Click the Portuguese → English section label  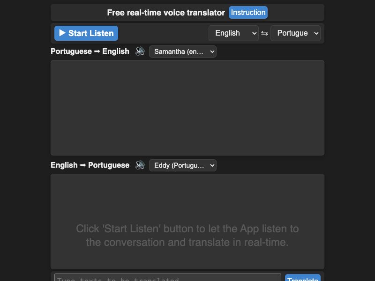pyautogui.click(x=90, y=51)
